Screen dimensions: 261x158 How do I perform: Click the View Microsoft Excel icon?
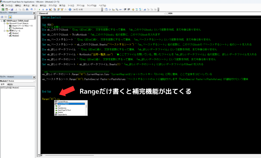point(3,9)
